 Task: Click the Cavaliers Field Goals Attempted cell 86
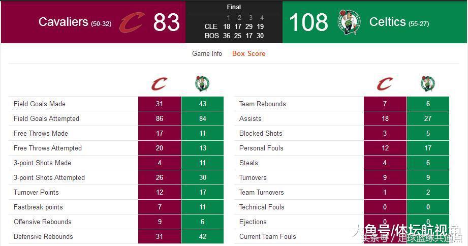(x=160, y=118)
